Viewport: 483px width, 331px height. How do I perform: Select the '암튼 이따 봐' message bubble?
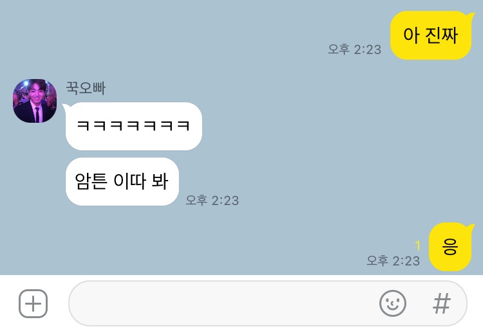coord(122,181)
